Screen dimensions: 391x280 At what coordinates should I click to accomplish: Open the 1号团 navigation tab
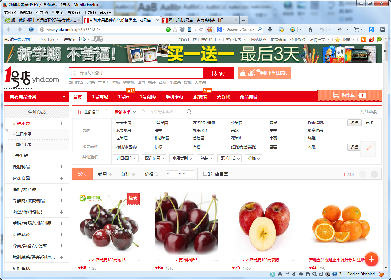[x=124, y=97]
